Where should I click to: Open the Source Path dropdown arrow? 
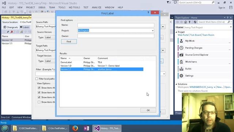[163, 27]
